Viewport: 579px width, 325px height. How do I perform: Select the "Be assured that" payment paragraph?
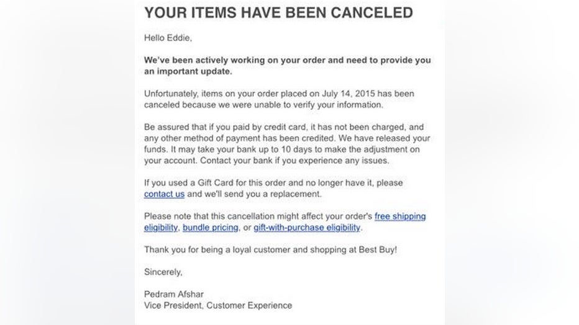click(287, 144)
